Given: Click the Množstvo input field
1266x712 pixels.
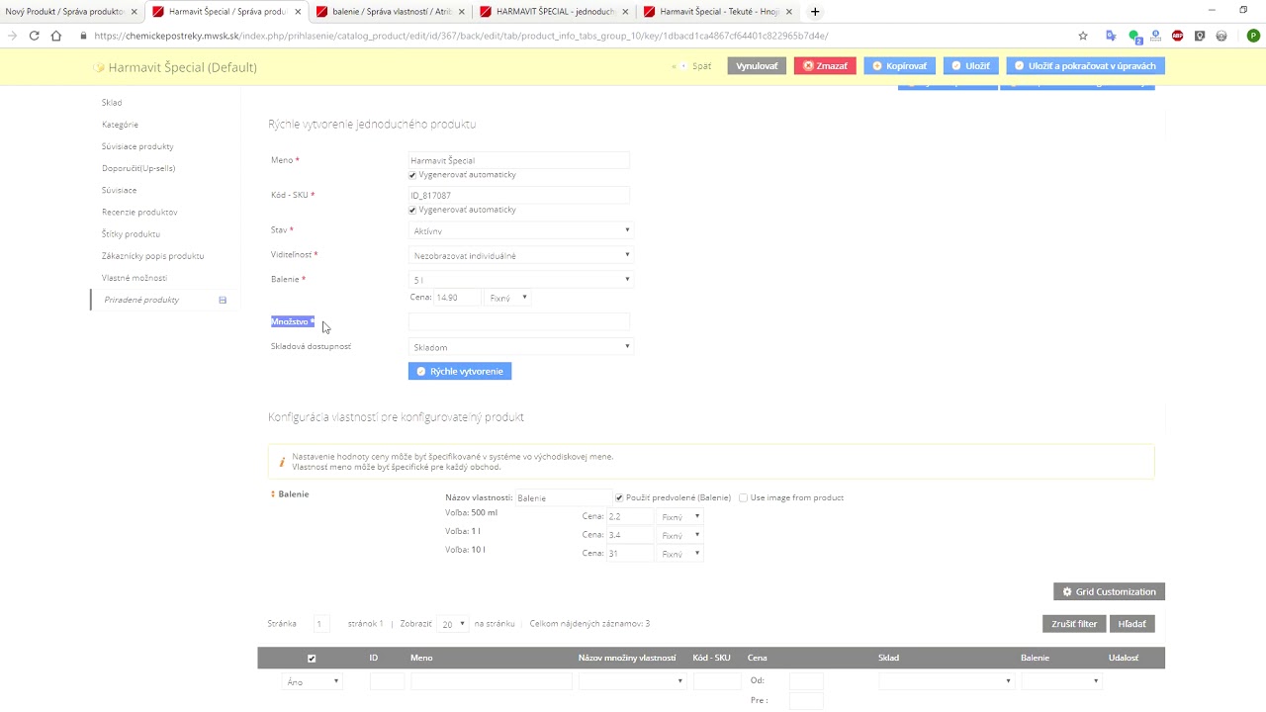Looking at the screenshot, I should coord(519,321).
